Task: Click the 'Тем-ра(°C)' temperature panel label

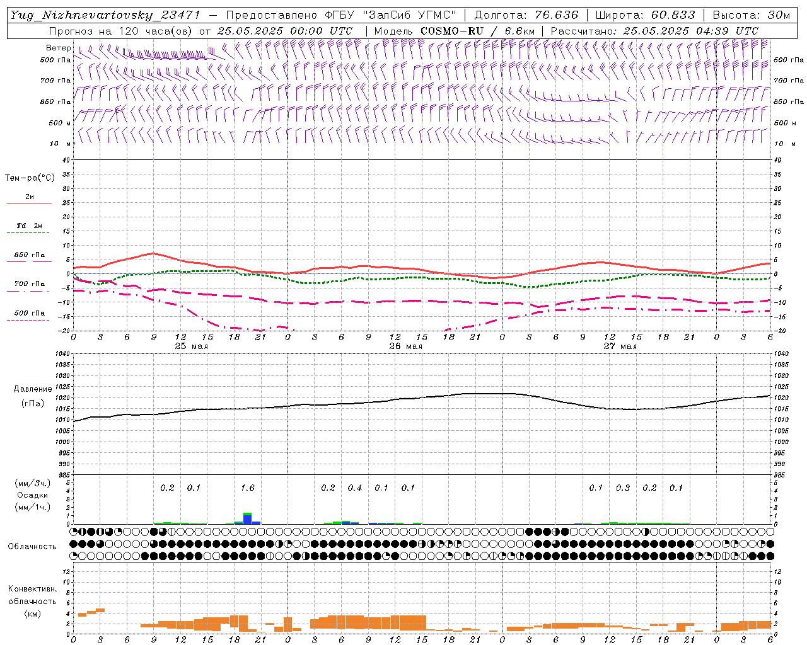Action: (x=30, y=178)
